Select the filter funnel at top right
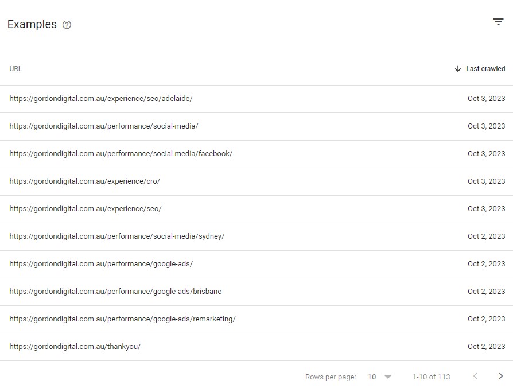 [x=498, y=22]
